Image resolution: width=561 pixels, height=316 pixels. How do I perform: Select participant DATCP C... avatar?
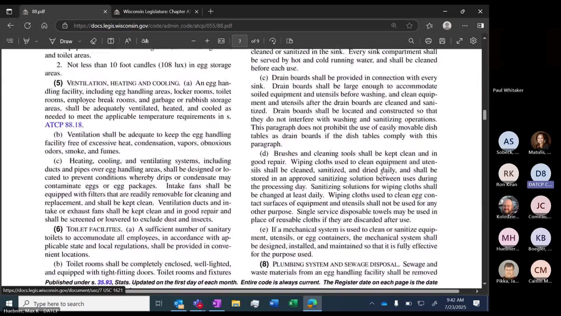point(541,174)
